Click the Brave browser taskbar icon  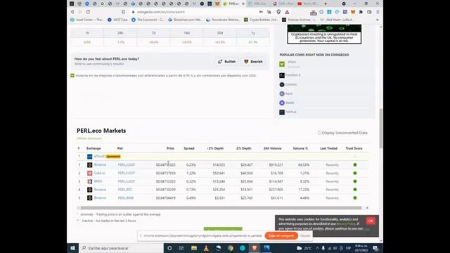[x=255, y=248]
